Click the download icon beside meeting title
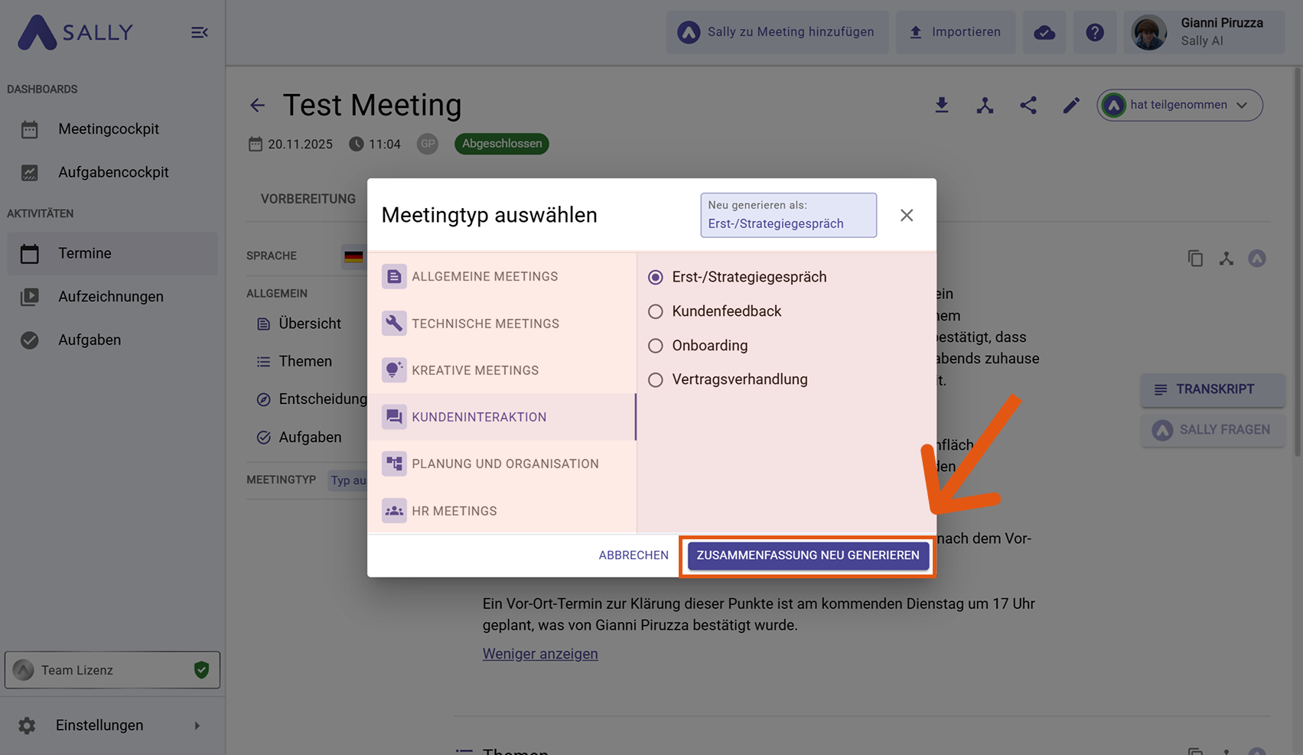This screenshot has width=1303, height=755. tap(942, 106)
